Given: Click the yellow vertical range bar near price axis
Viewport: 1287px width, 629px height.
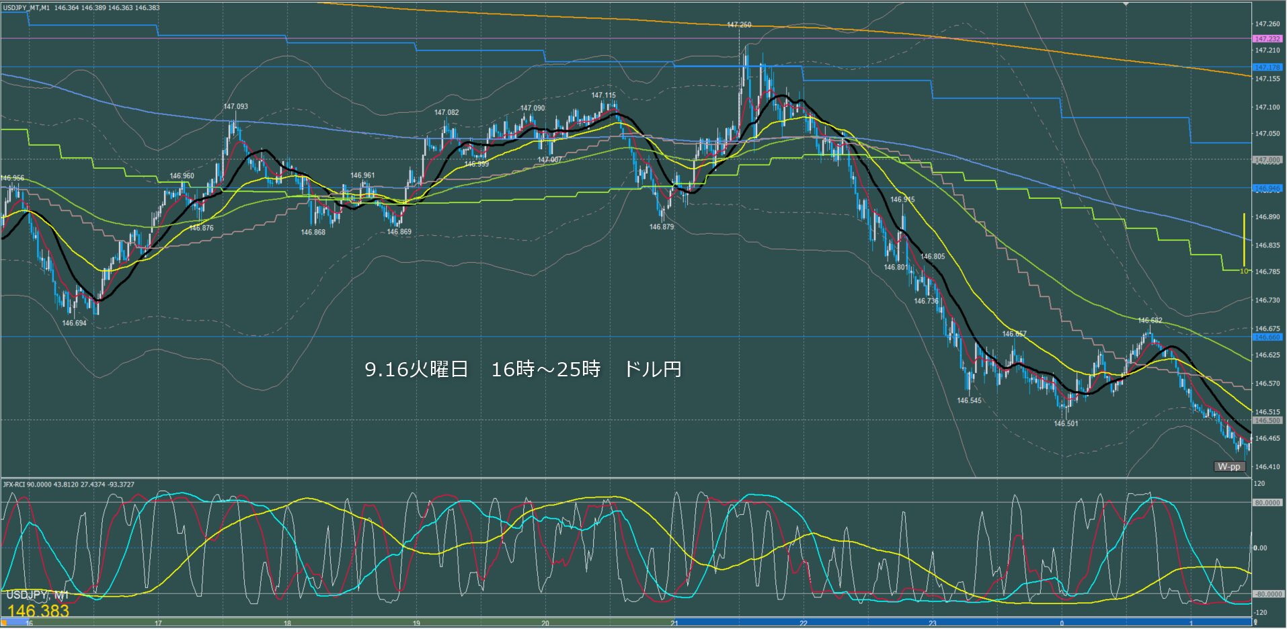Looking at the screenshot, I should coord(1244,239).
